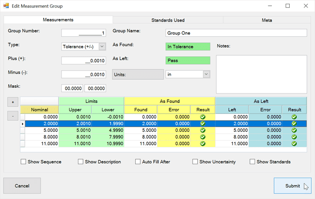Click the As Left group header

pos(261,101)
